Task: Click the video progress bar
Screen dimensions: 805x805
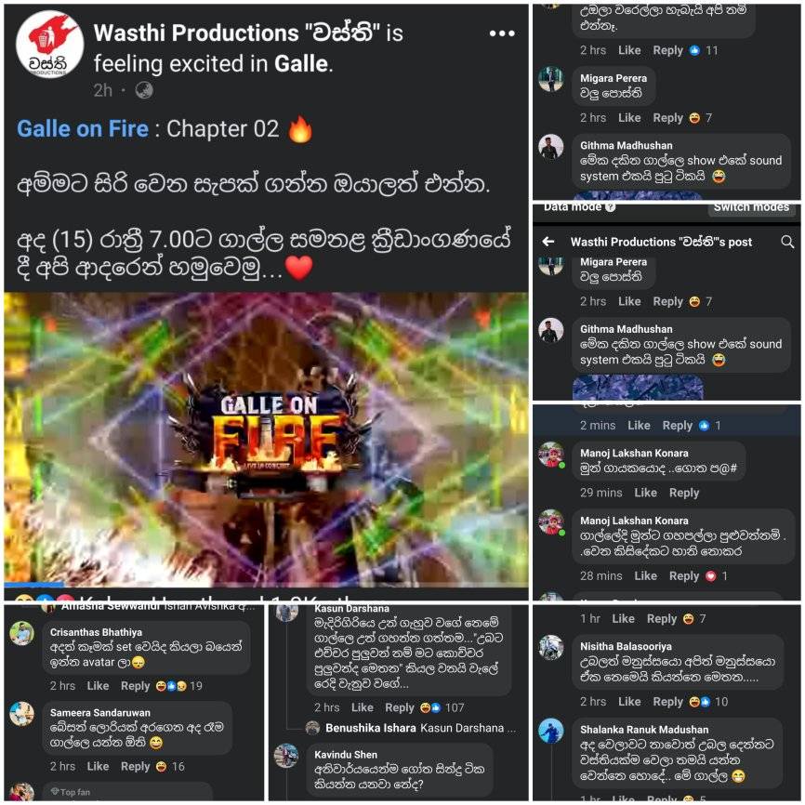Action: tap(266, 585)
